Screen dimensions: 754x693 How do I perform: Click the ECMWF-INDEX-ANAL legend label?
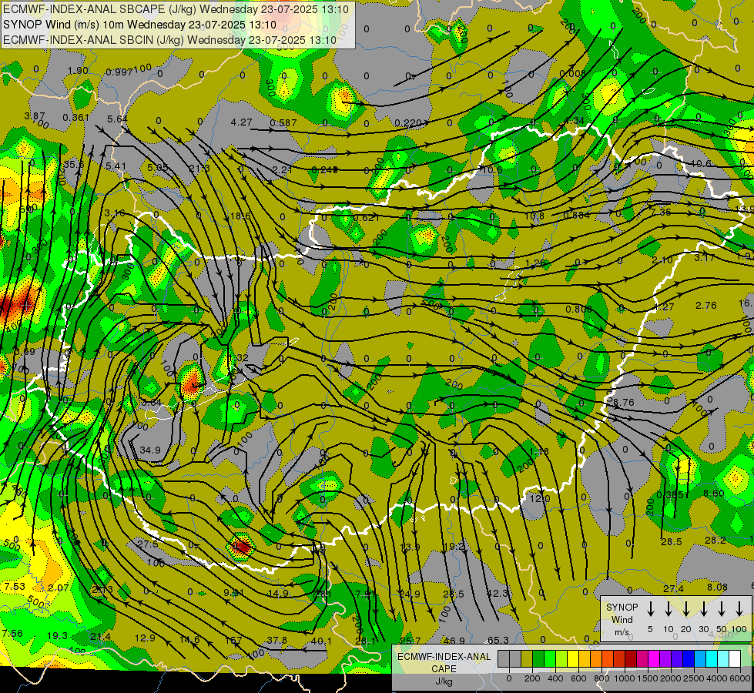[444, 657]
